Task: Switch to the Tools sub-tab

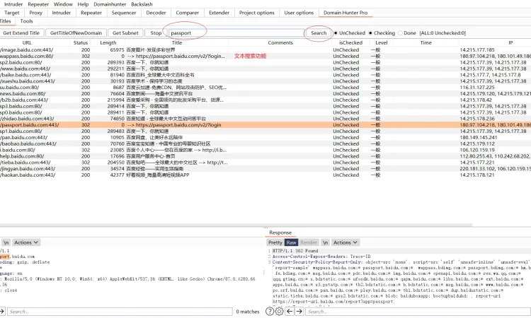Action: coord(26,21)
